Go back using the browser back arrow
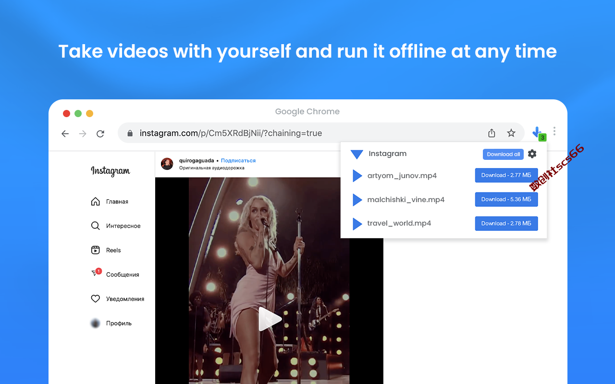This screenshot has width=615, height=384. [x=65, y=134]
